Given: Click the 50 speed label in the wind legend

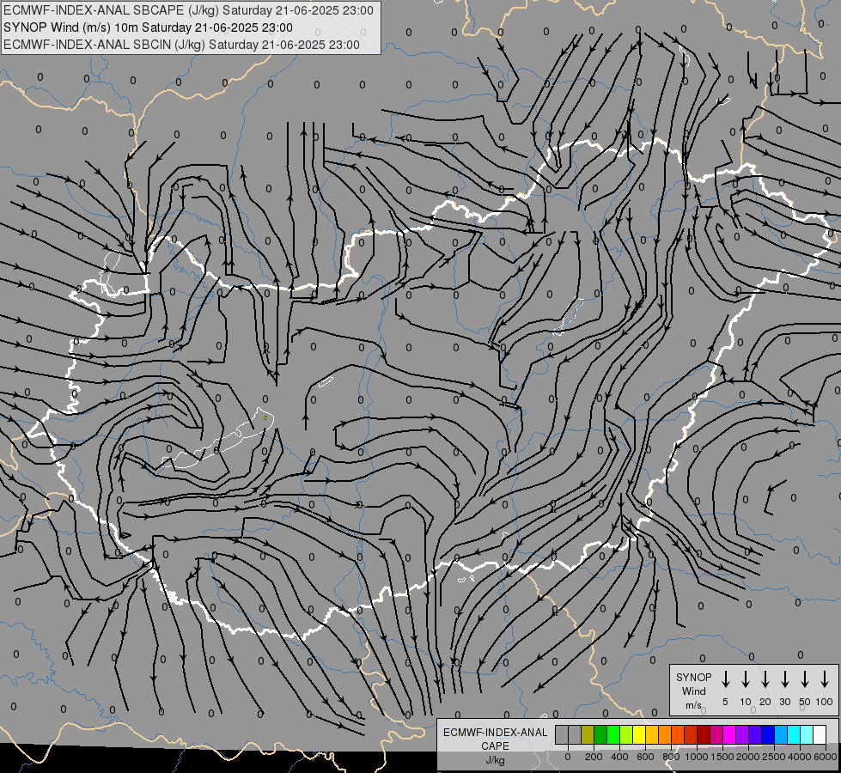Looking at the screenshot, I should (805, 702).
